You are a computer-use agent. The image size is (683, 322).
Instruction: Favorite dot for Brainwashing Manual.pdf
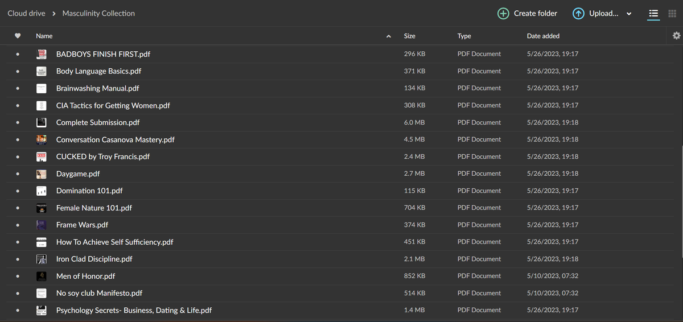[18, 89]
